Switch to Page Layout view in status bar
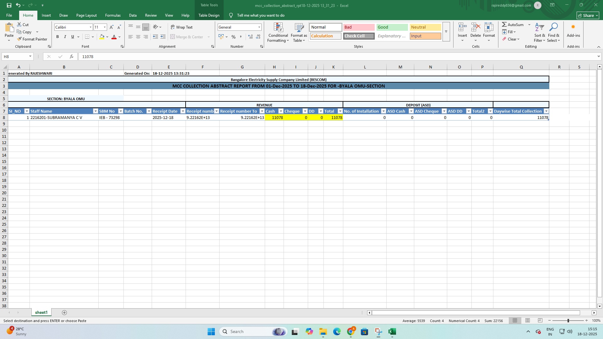Screen dimensions: 603x339 pyautogui.click(x=528, y=320)
